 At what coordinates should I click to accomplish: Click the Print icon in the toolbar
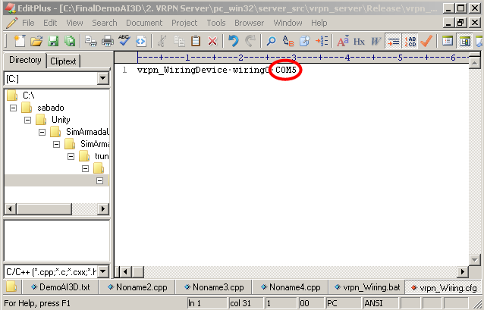(x=108, y=41)
